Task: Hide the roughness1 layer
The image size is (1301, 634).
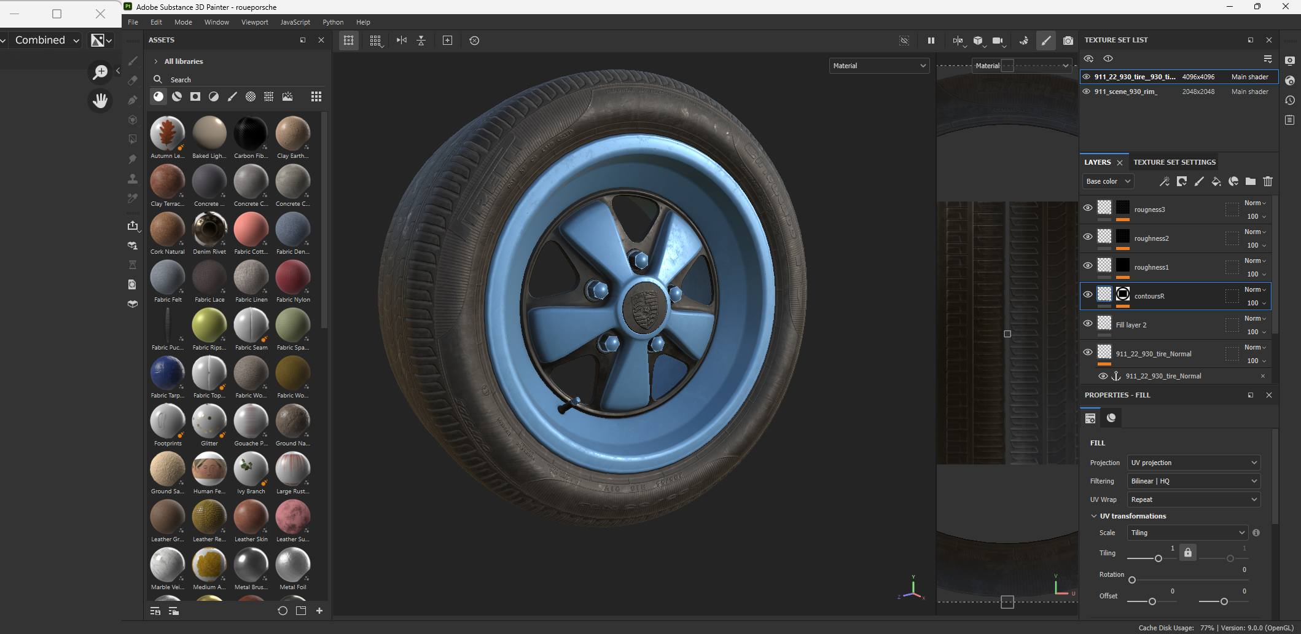Action: 1088,265
